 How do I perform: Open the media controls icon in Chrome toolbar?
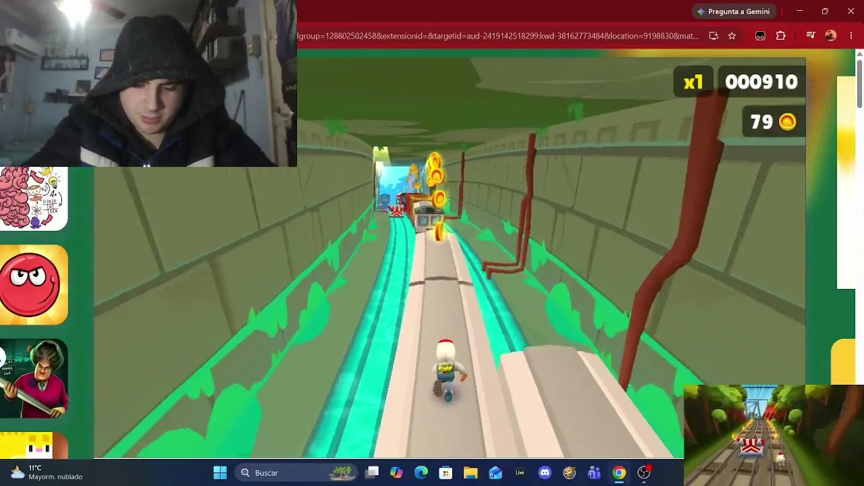811,36
